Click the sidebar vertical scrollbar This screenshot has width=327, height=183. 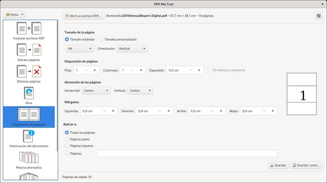(57, 85)
